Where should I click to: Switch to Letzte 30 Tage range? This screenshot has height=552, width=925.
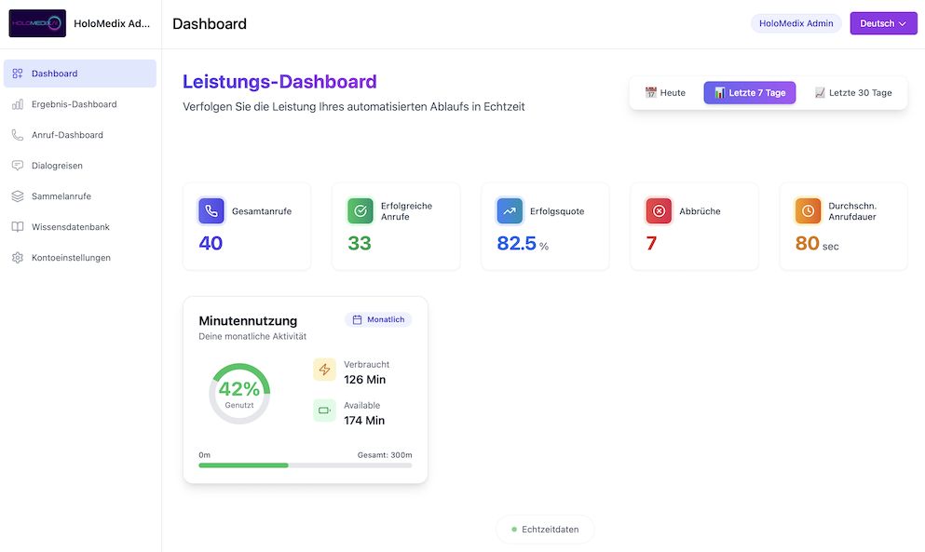853,93
